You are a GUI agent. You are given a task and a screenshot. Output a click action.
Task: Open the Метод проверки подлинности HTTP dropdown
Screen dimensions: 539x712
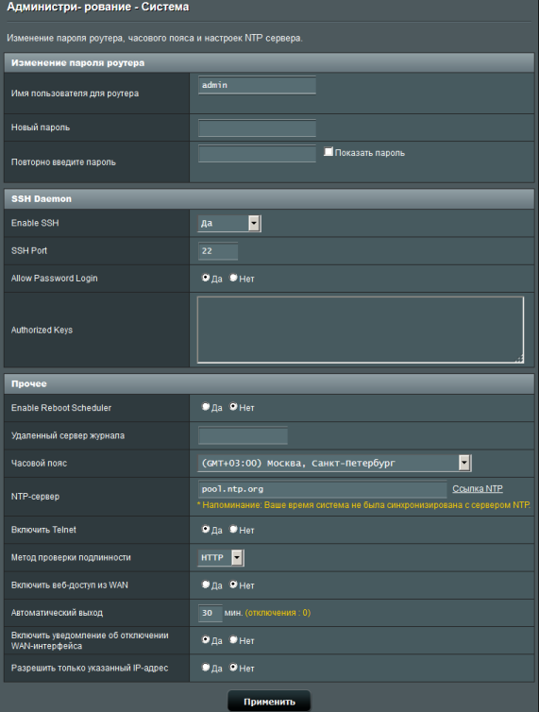221,558
